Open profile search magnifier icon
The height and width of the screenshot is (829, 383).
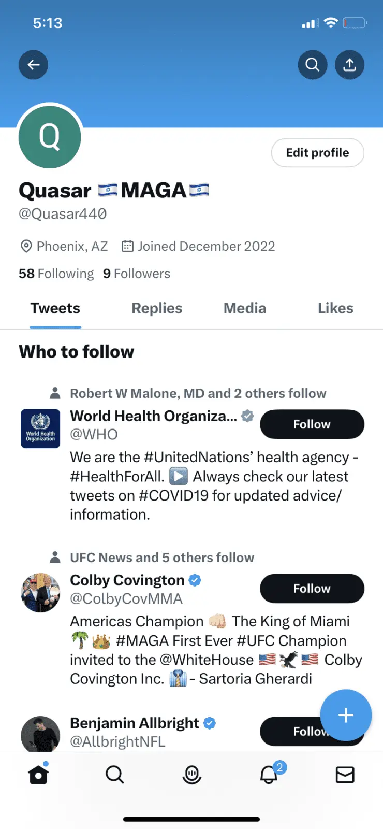312,65
